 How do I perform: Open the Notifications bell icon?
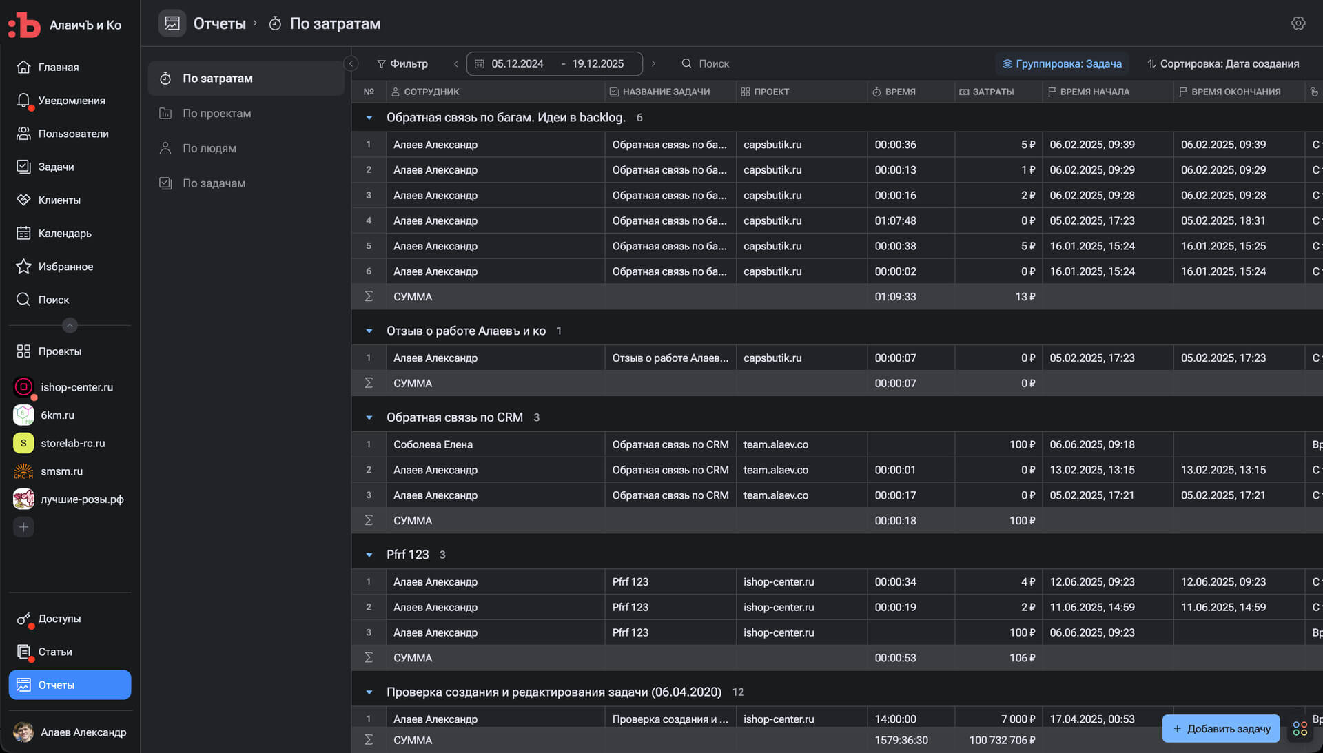(23, 101)
